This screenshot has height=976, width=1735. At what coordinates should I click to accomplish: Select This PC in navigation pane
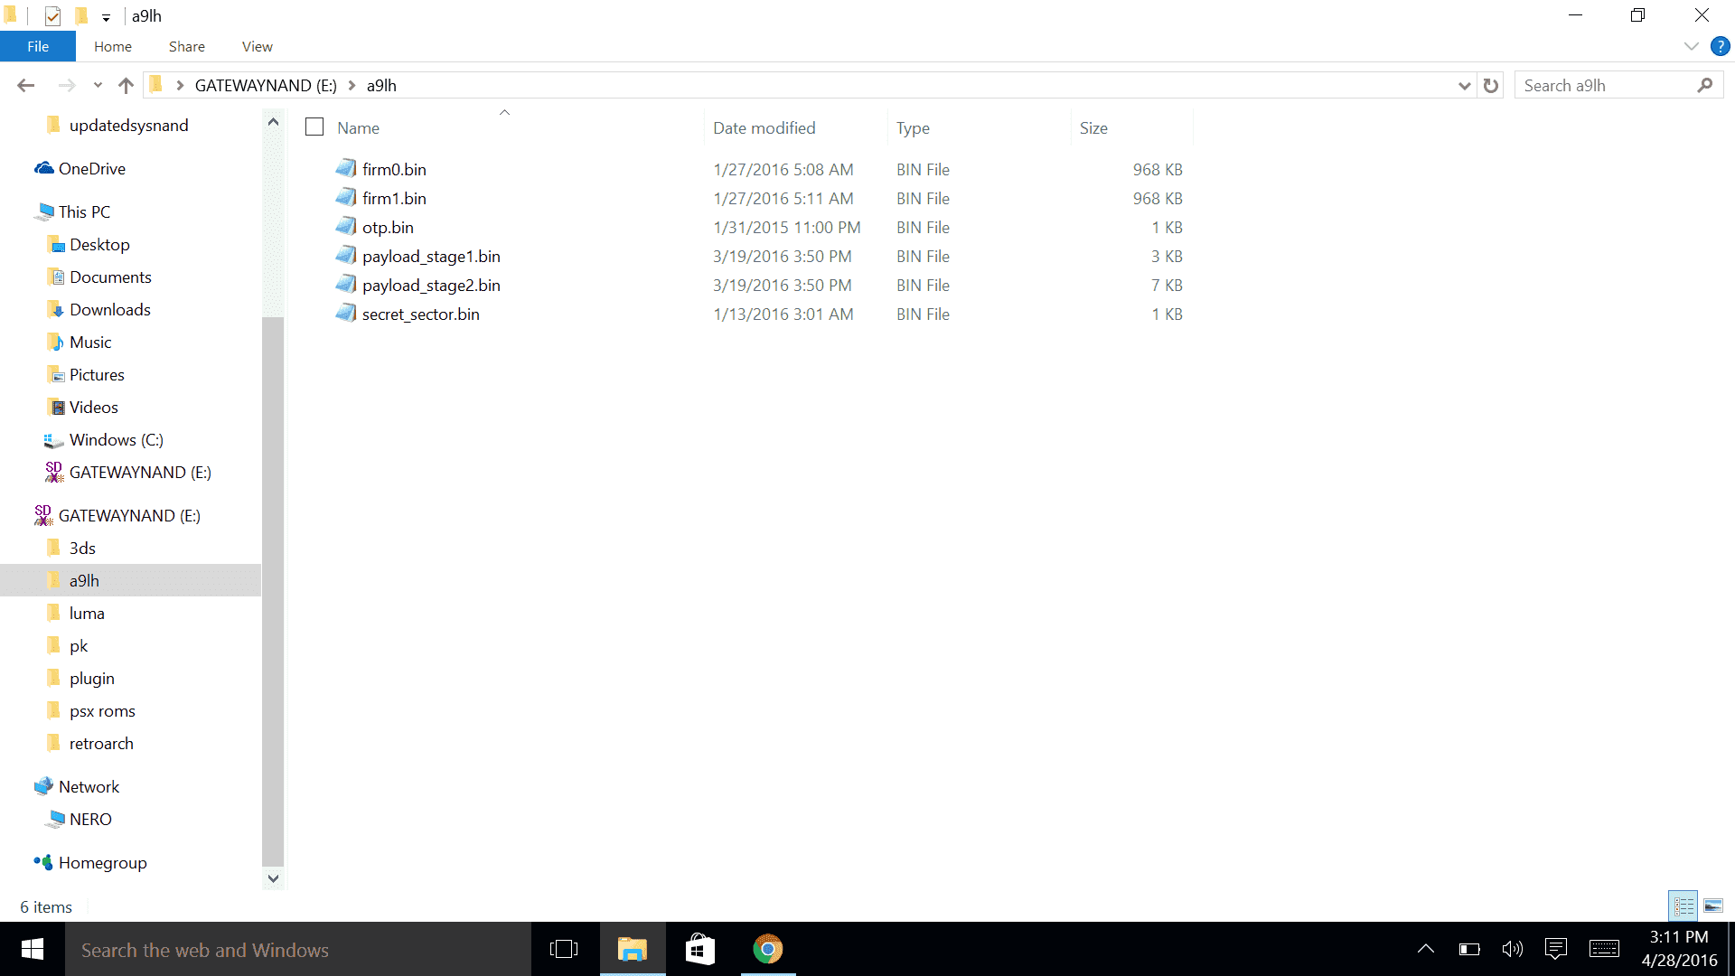tap(84, 211)
